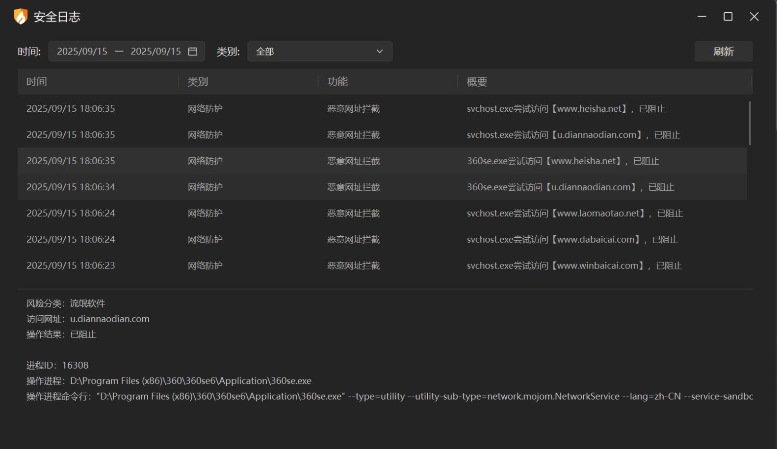777x449 pixels.
Task: Expand the 类别 dropdown chevron
Action: [x=379, y=51]
